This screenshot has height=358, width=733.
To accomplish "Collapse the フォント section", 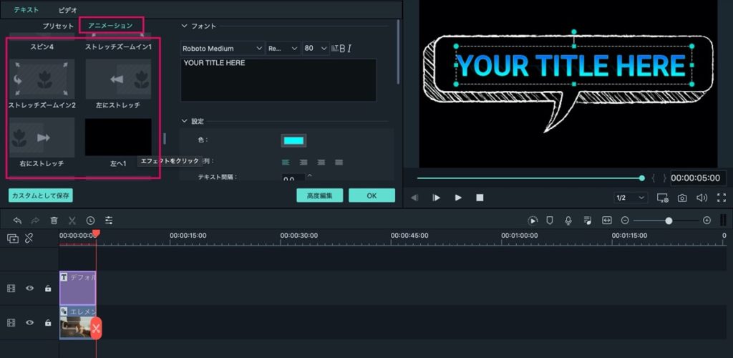I will (x=184, y=26).
